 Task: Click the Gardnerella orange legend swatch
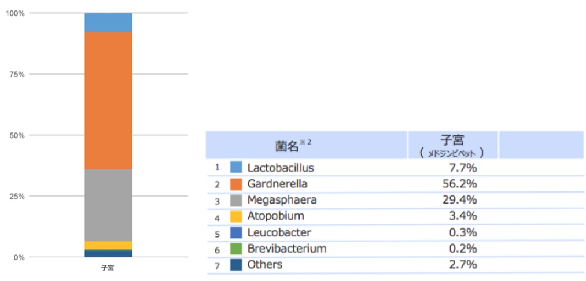pos(236,184)
